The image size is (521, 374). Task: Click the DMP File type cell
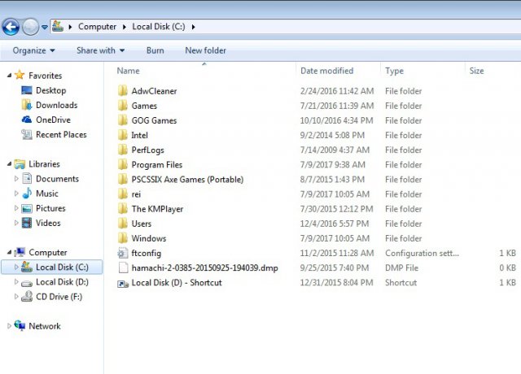(401, 267)
